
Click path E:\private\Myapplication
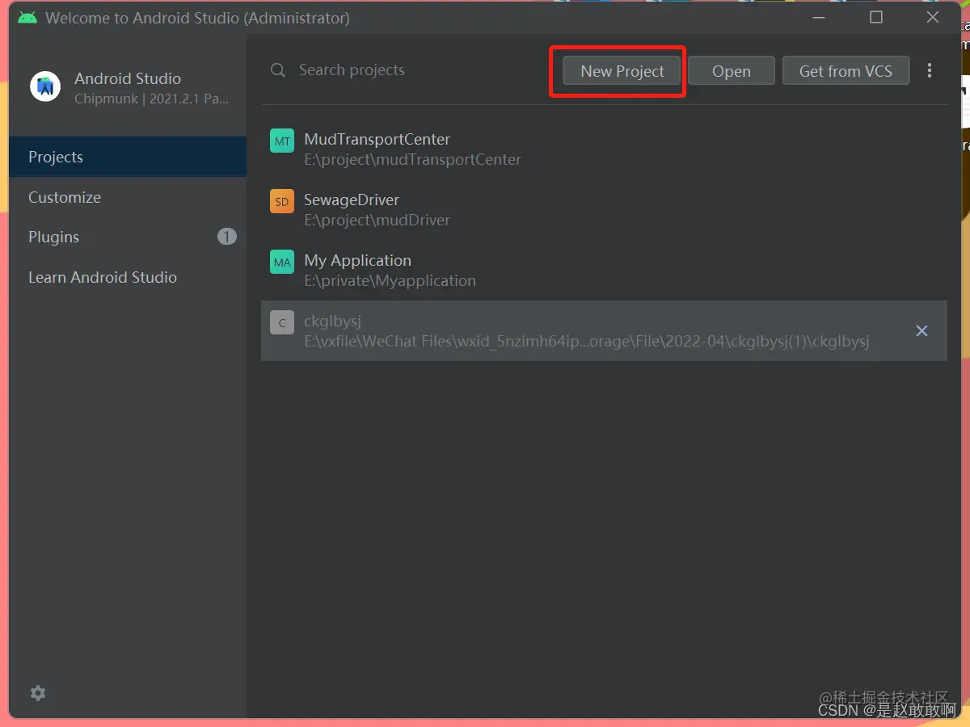tap(390, 281)
